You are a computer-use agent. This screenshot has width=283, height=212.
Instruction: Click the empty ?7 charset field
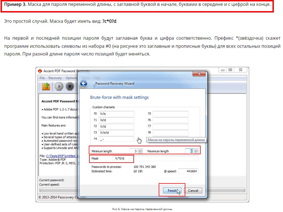(x=170, y=127)
